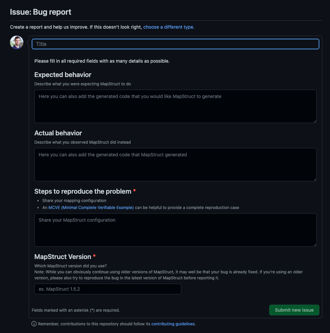
Task: Click the user profile avatar
Action: click(17, 43)
